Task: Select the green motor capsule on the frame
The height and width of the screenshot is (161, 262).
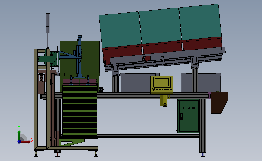Action: (47, 59)
